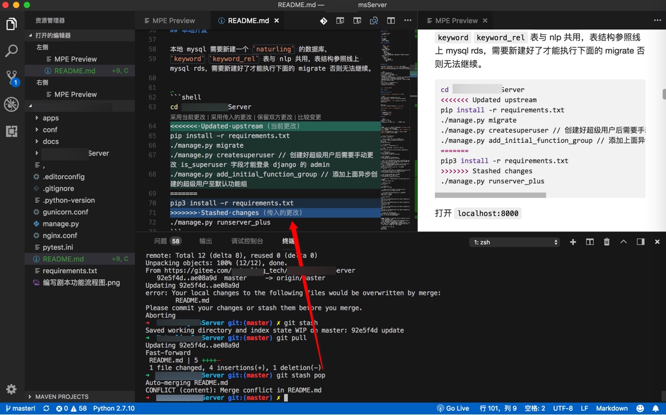Viewport: 666px width, 415px height.
Task: Expand the docs folder
Action: click(x=51, y=142)
